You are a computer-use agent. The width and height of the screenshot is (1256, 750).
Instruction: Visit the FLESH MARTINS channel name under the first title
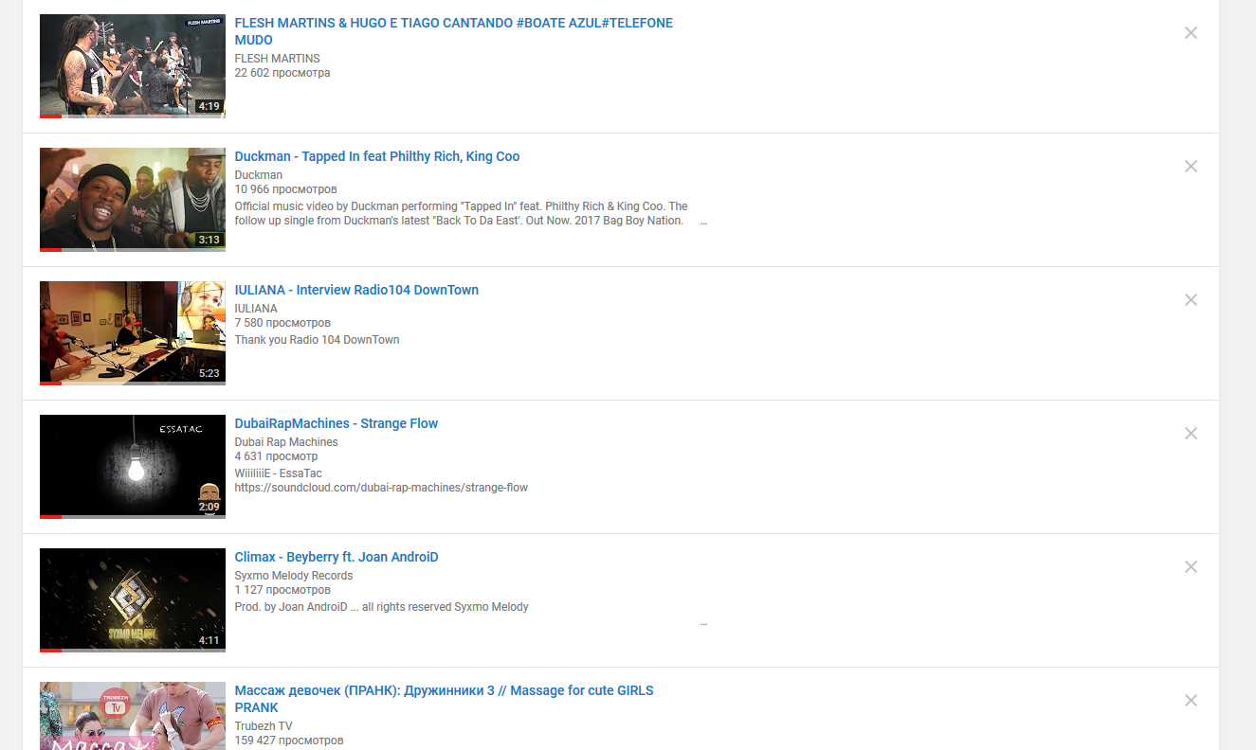click(x=278, y=59)
